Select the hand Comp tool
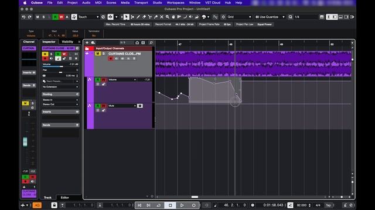 coord(173,17)
